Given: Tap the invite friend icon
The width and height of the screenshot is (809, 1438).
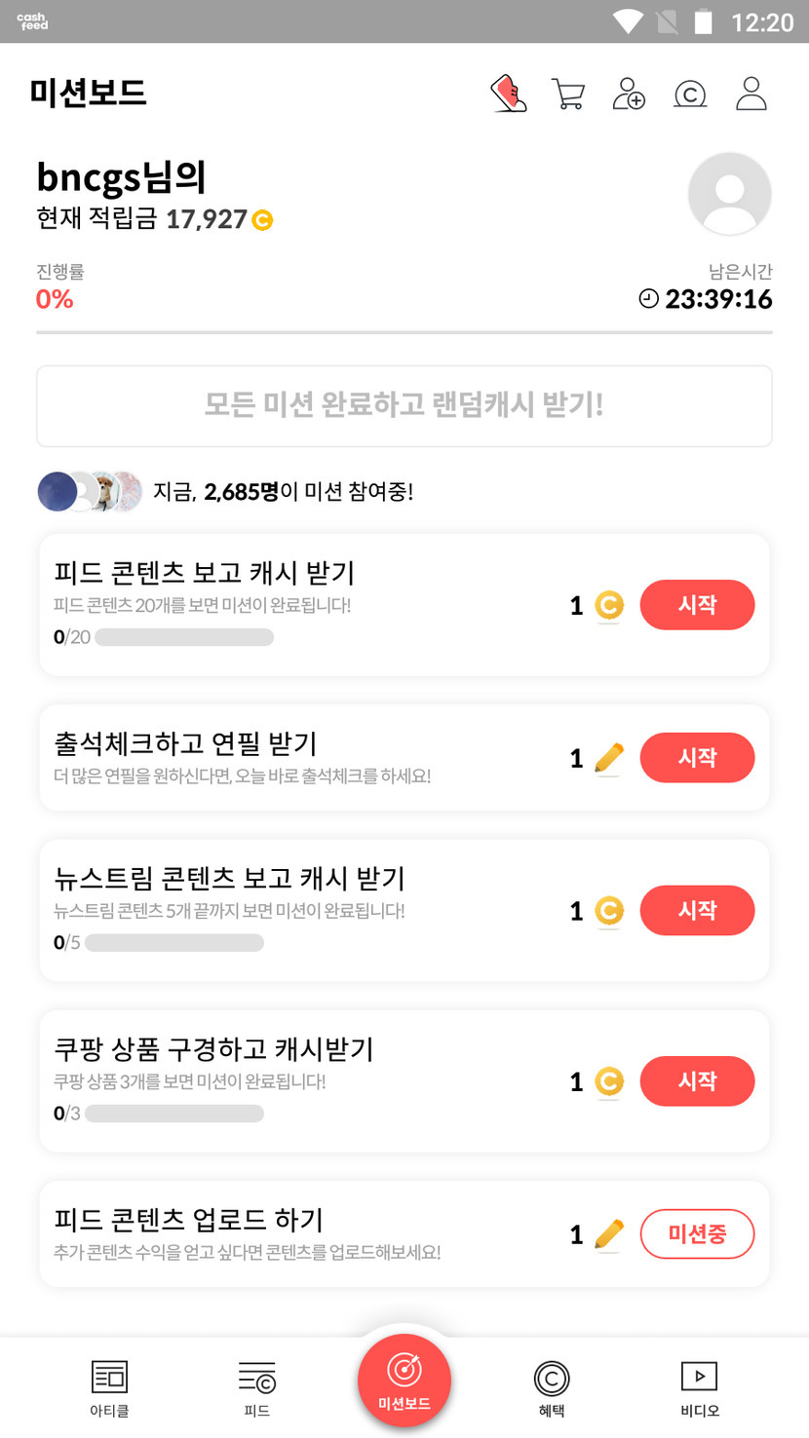Looking at the screenshot, I should [x=629, y=95].
